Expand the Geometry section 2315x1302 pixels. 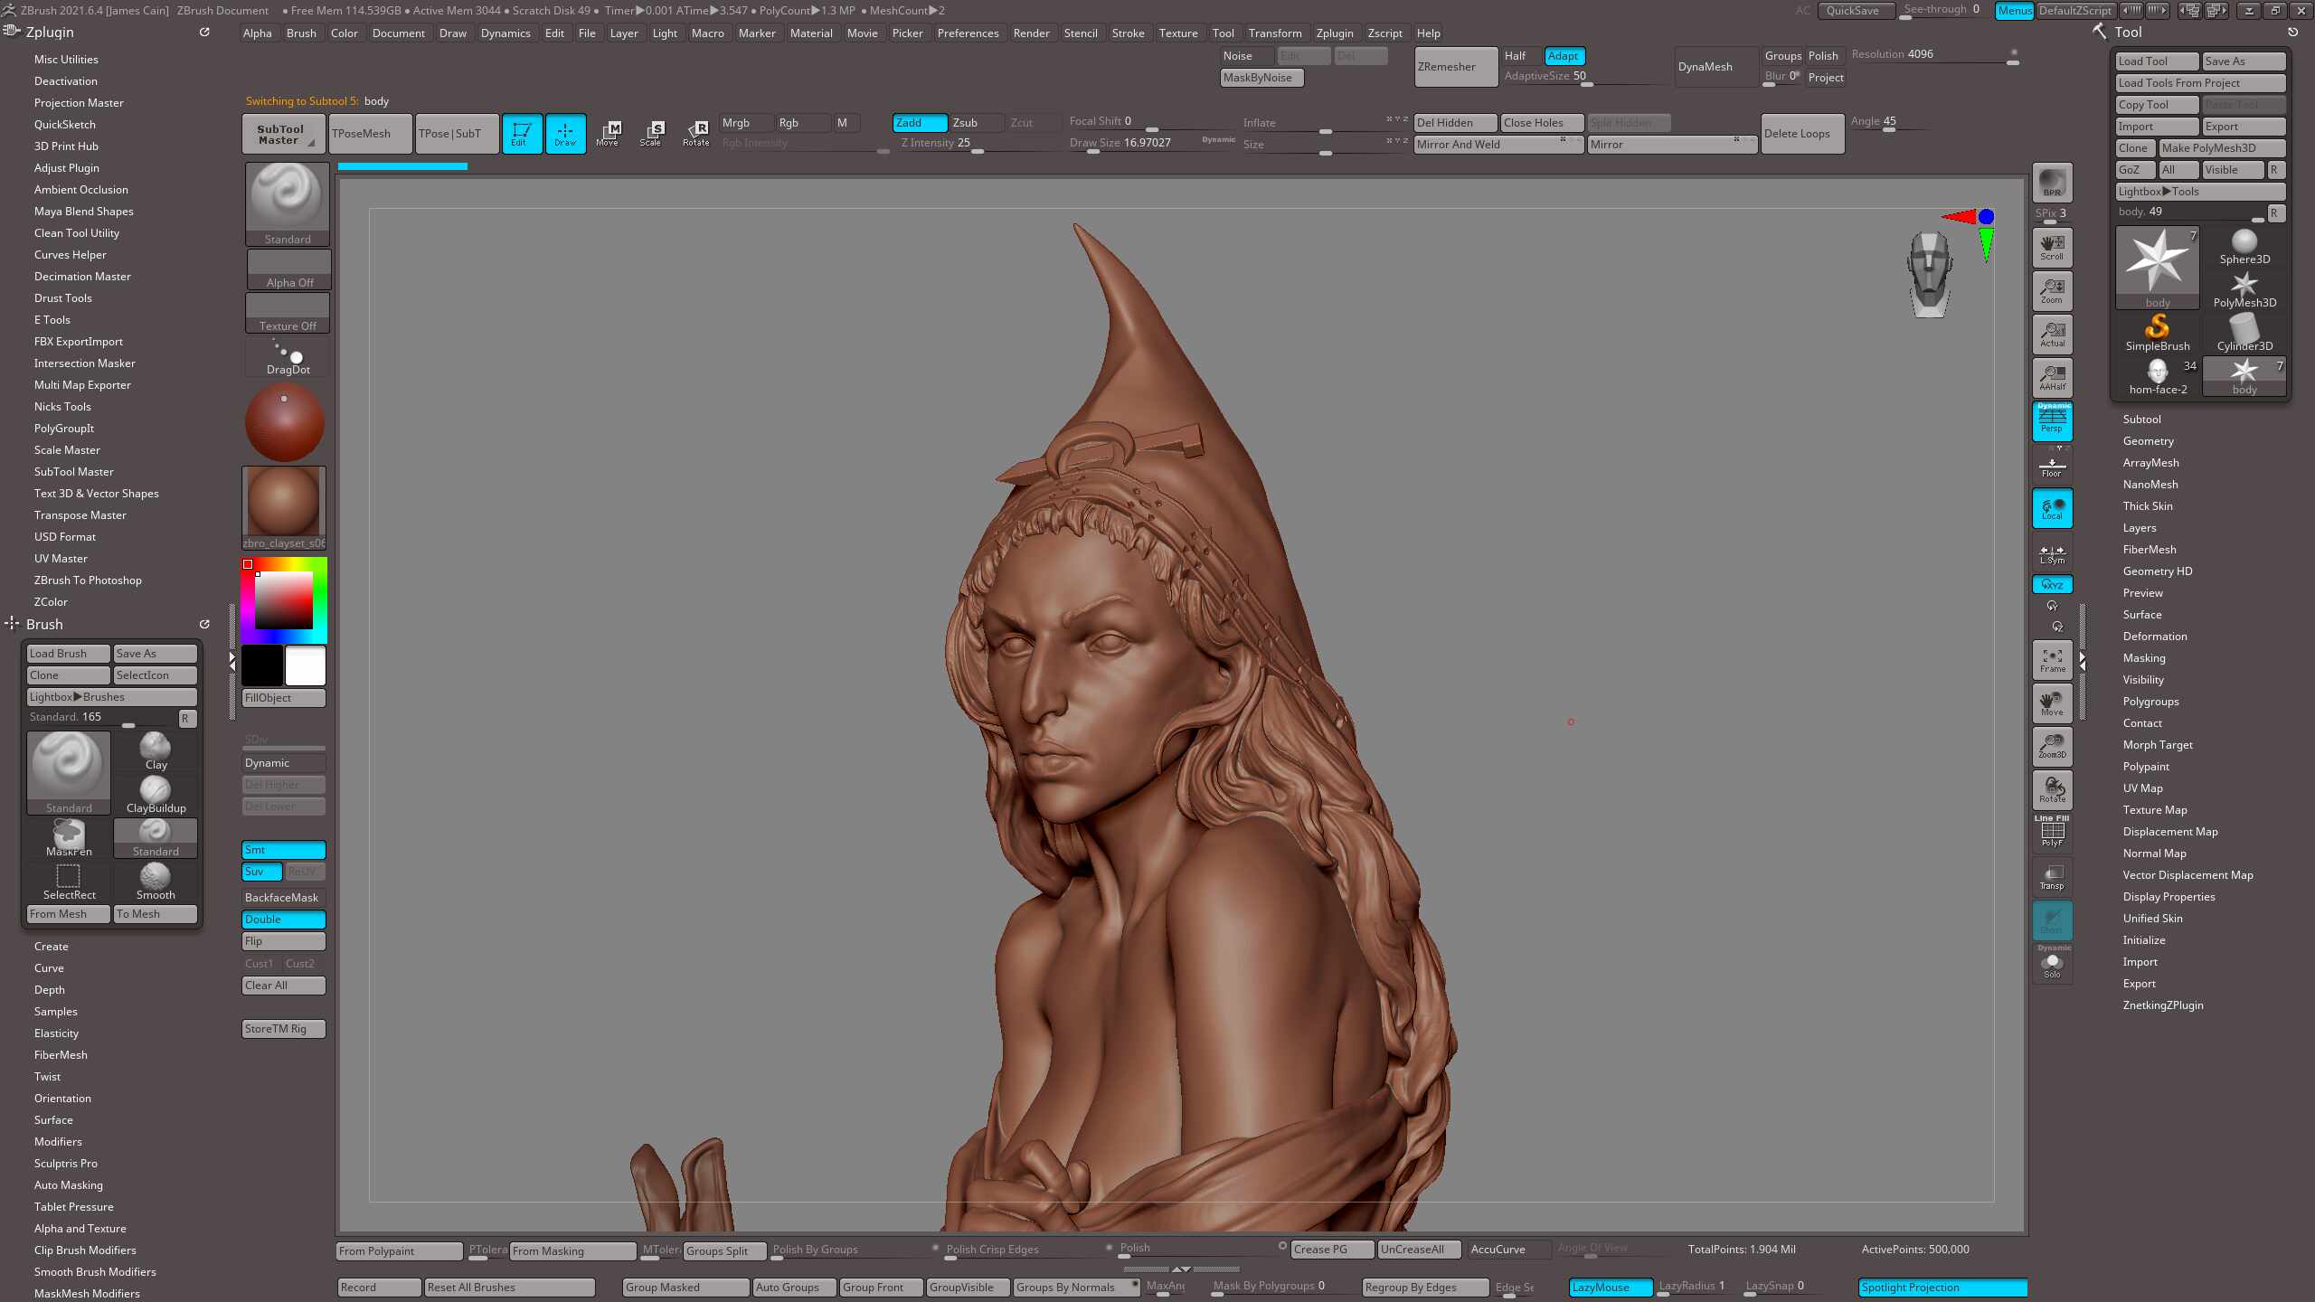[2148, 441]
